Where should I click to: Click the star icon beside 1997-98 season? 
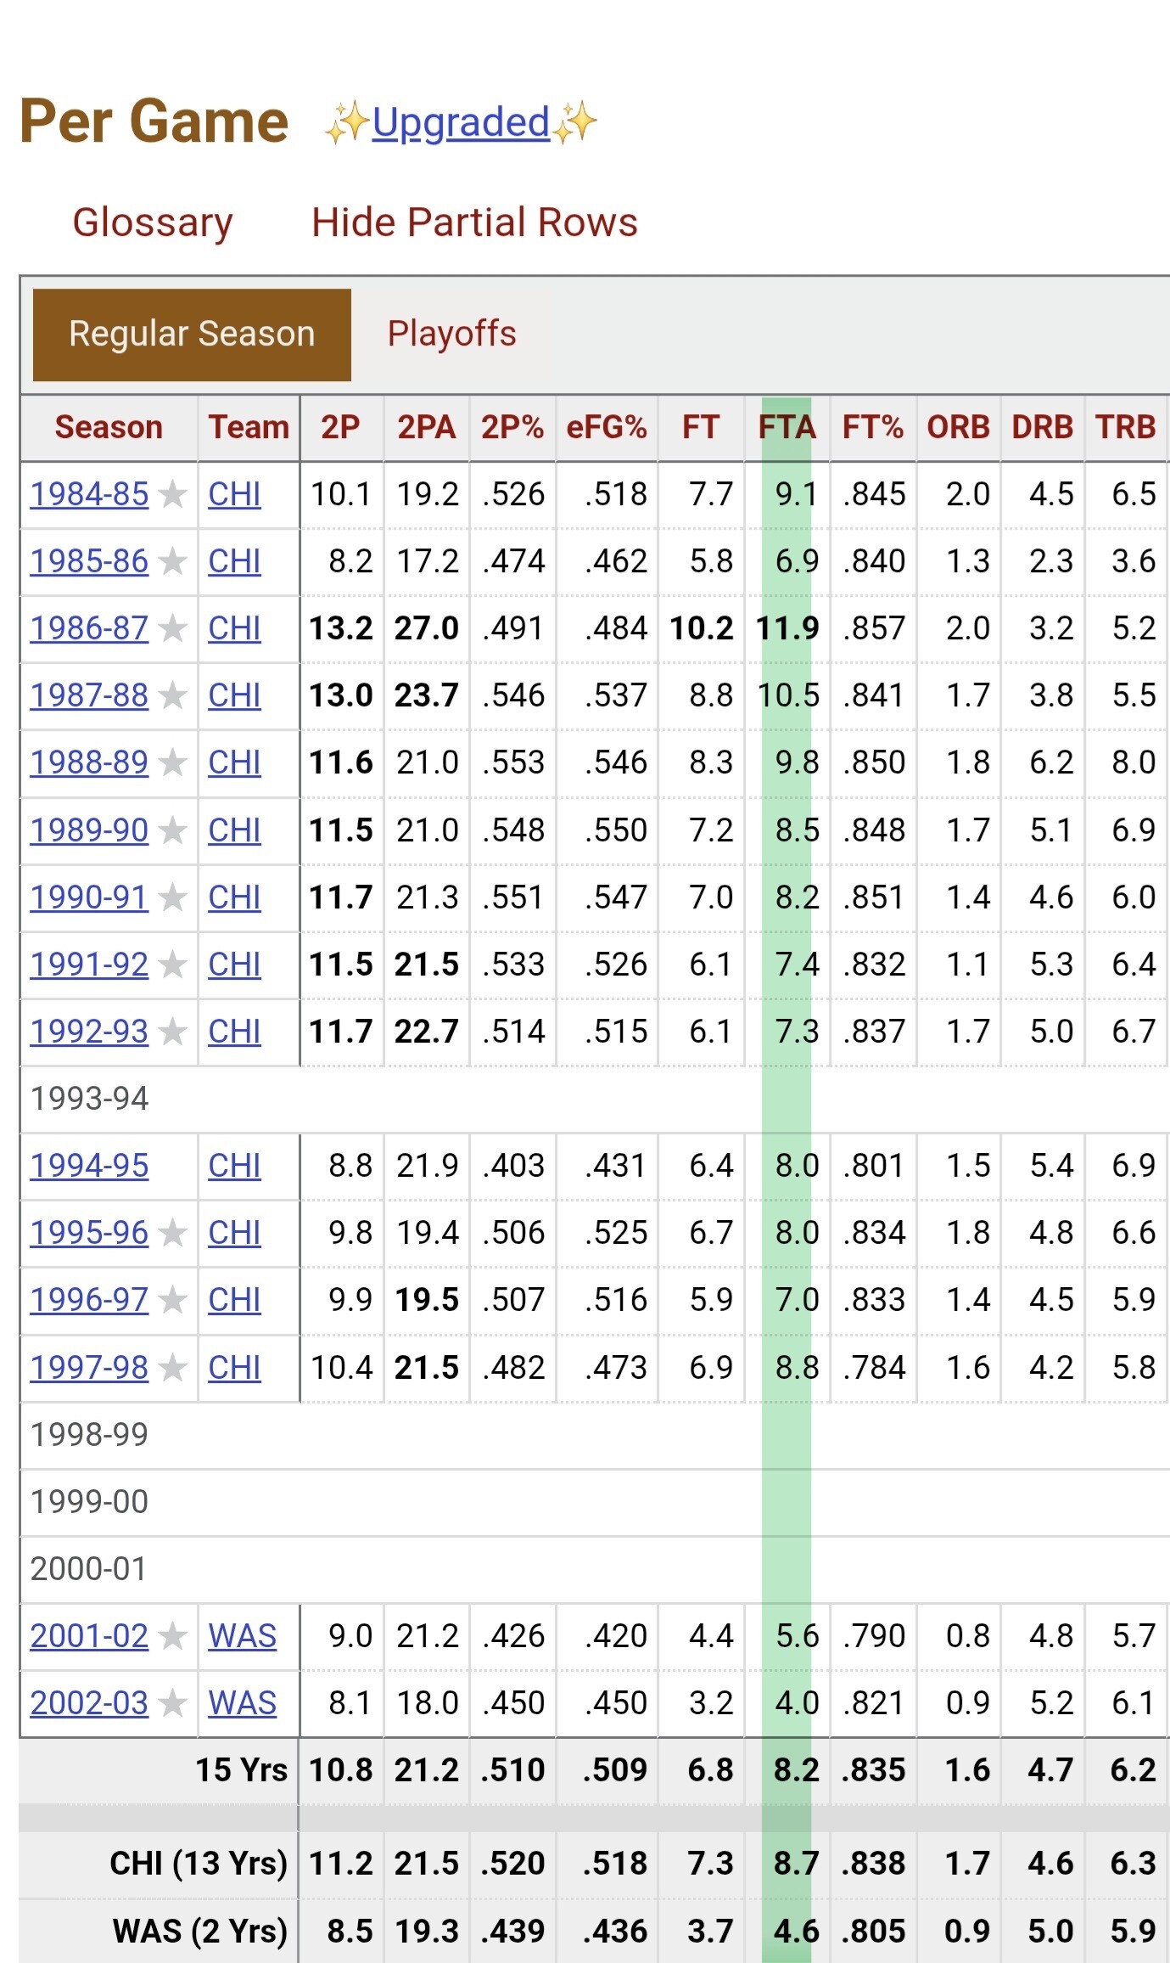tap(173, 1368)
